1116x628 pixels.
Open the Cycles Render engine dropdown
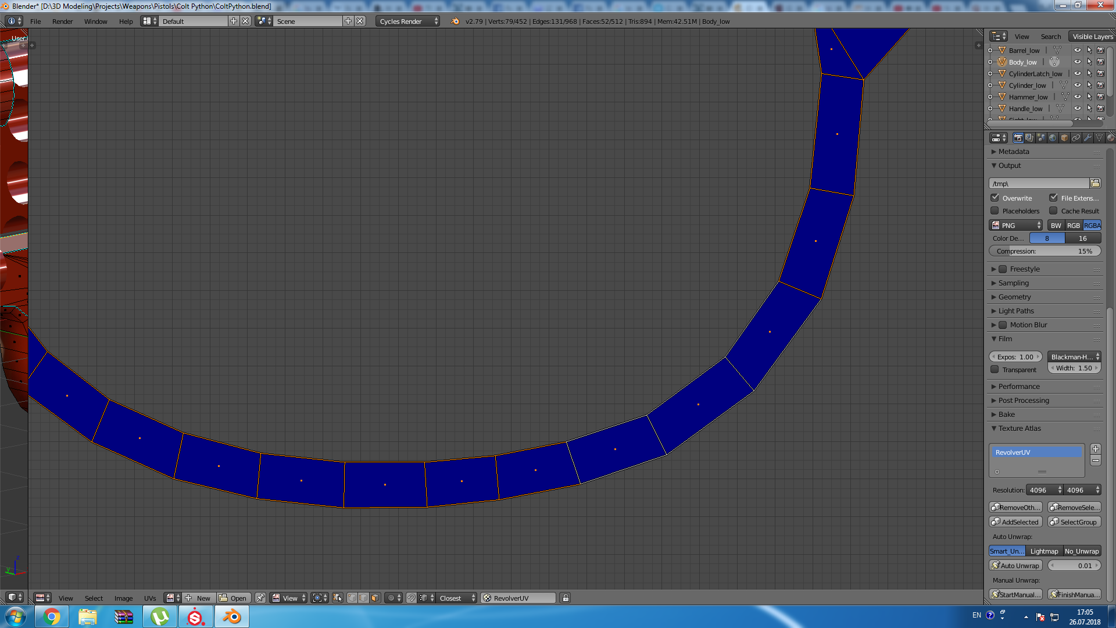tap(408, 21)
